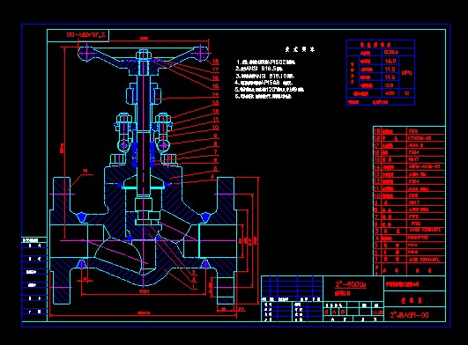Select note line 2 mentioning ANSI B16.5
This screenshot has height=345, width=468.
pos(259,70)
